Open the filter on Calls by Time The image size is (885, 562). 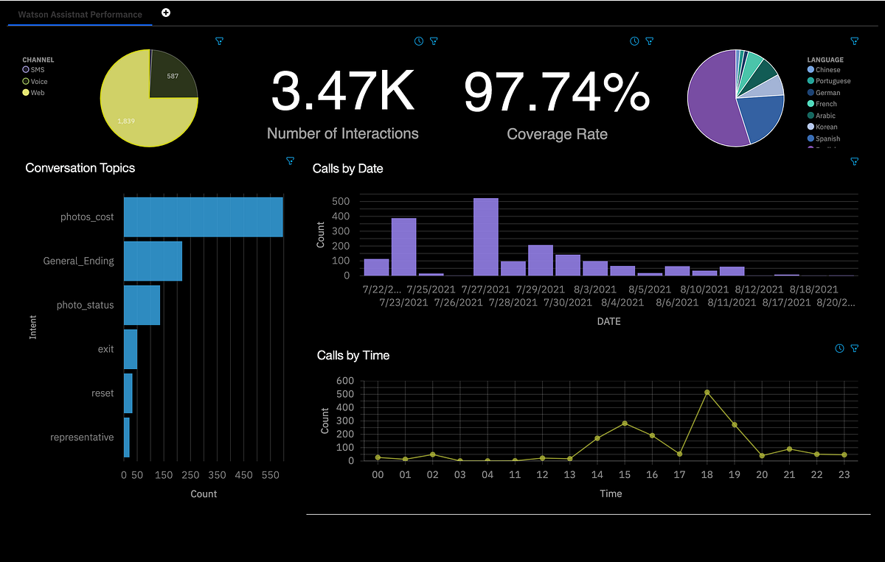(854, 348)
